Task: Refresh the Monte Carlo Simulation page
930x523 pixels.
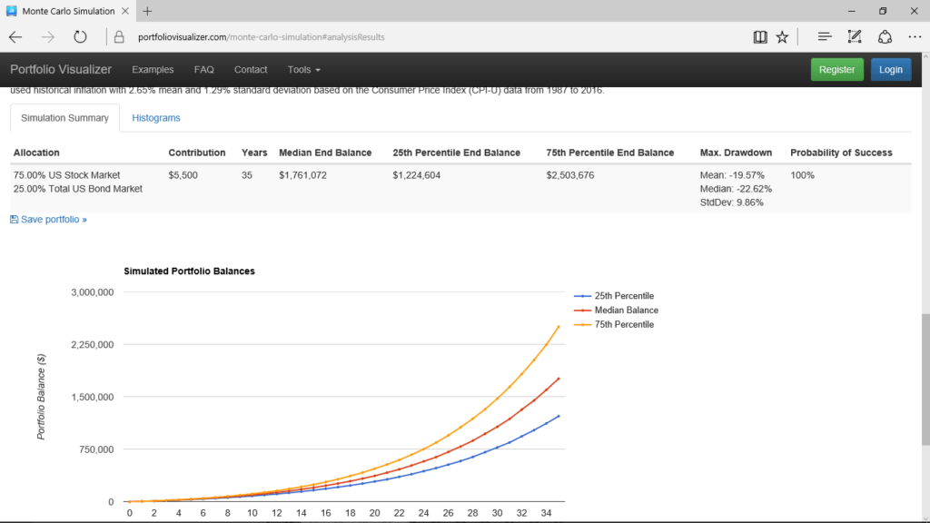Action: pyautogui.click(x=80, y=36)
